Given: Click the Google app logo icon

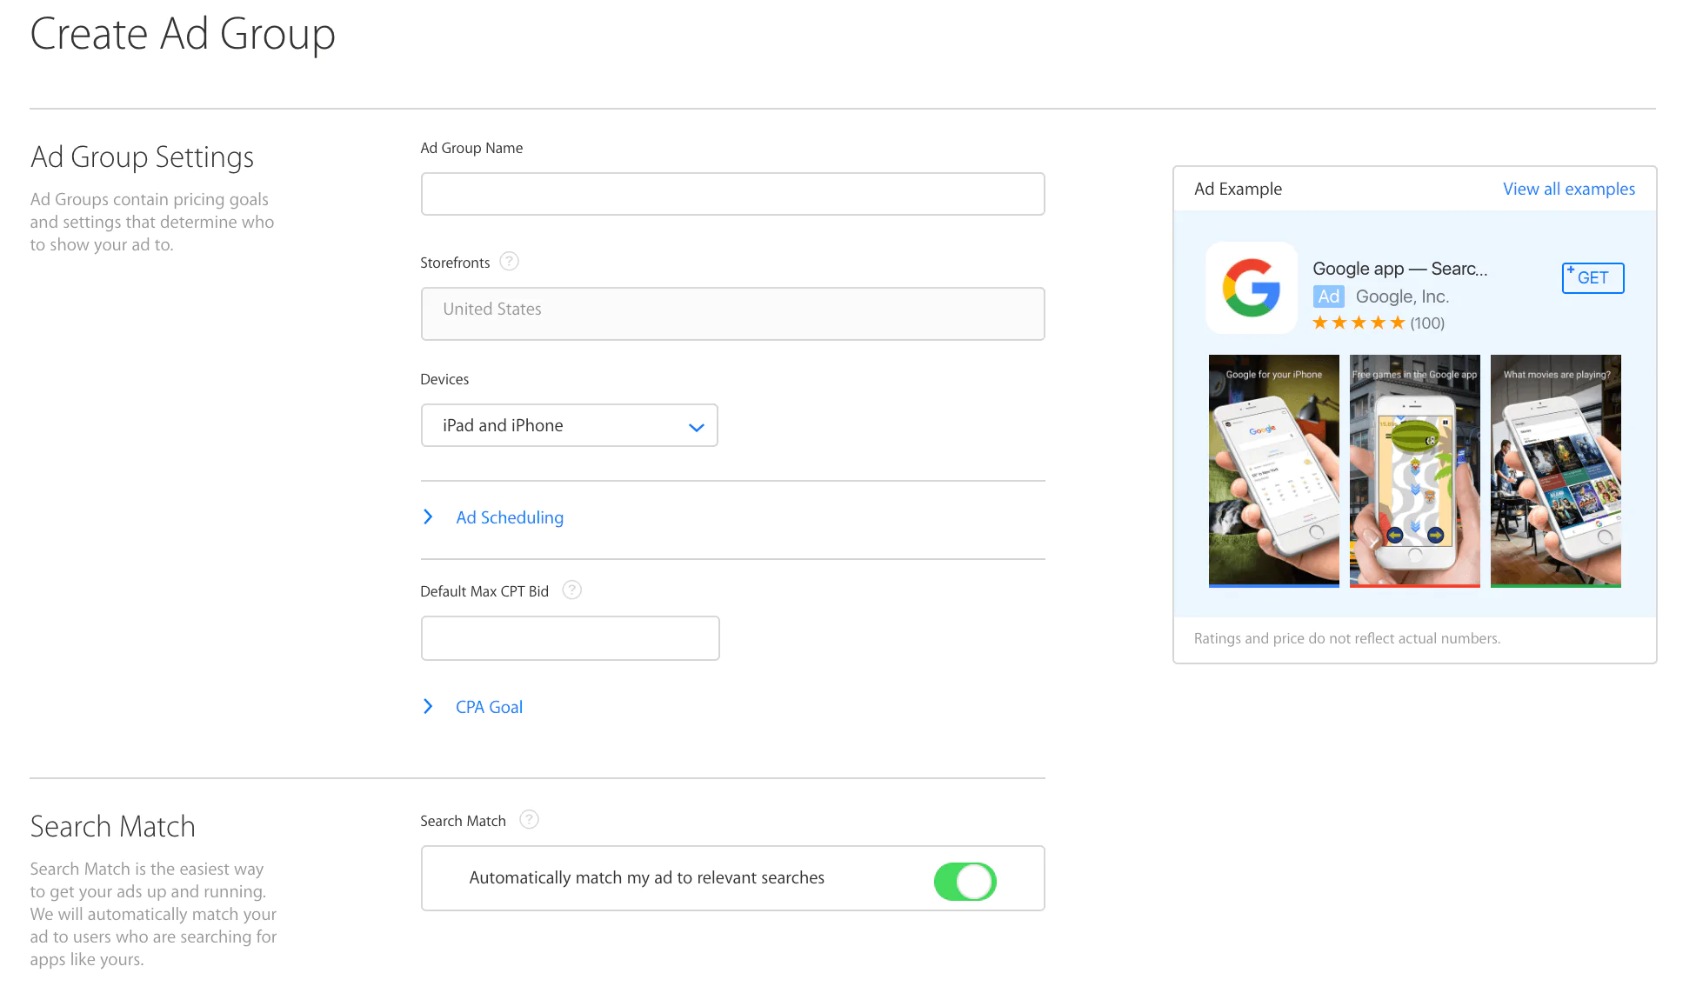Looking at the screenshot, I should click(x=1251, y=288).
